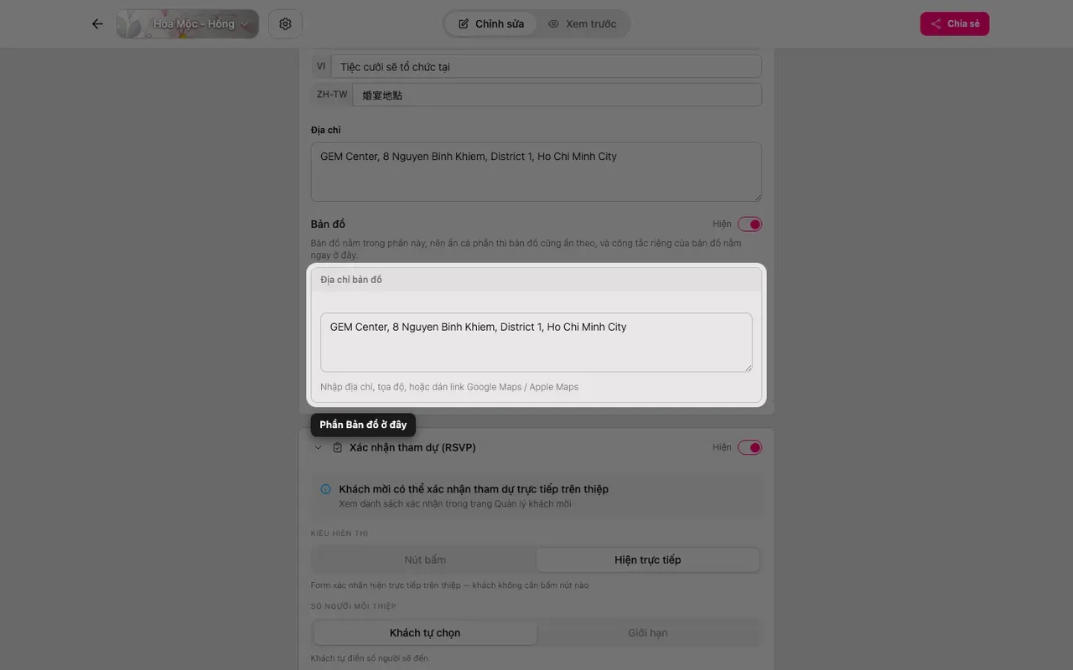Choose the Giới hạn guest count option
The width and height of the screenshot is (1073, 670).
point(648,632)
